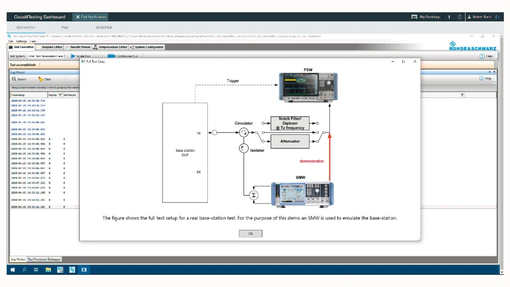510x287 pixels.
Task: Click the SMW generator image in diagram
Action: (x=302, y=195)
